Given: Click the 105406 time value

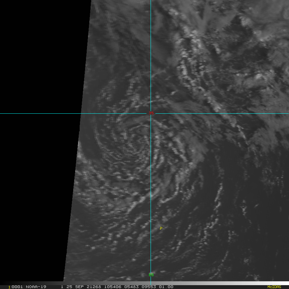Looking at the screenshot, I should (113, 287).
